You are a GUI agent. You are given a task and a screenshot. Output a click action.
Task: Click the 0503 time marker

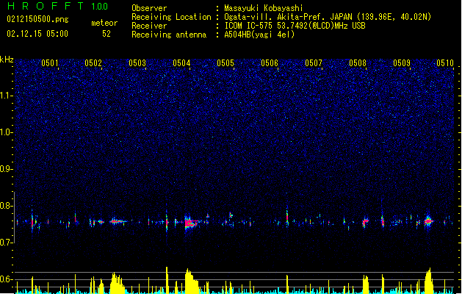[137, 63]
